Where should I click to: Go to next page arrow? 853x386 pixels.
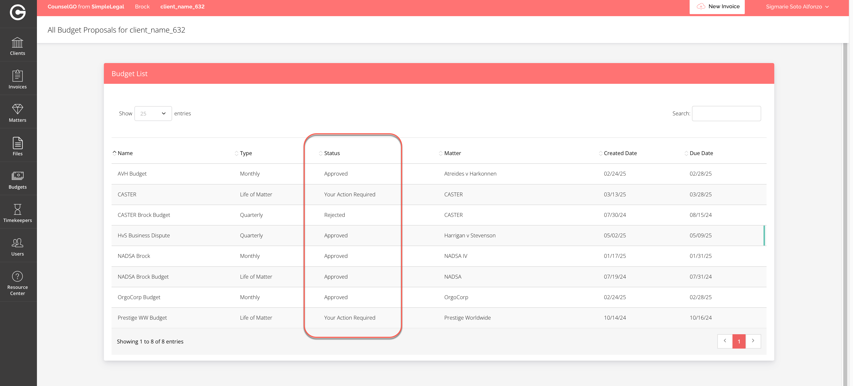pos(753,341)
